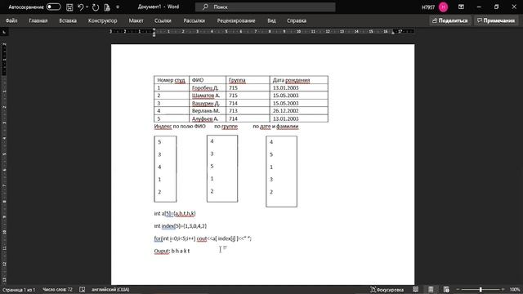Open the Undo history dropdown arrow

(87, 7)
